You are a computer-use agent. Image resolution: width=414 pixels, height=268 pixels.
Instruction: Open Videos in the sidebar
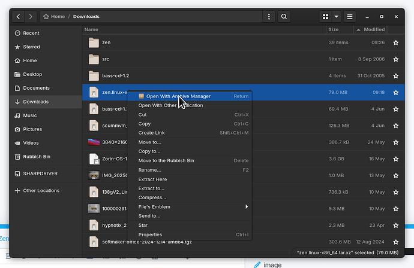pyautogui.click(x=46, y=143)
